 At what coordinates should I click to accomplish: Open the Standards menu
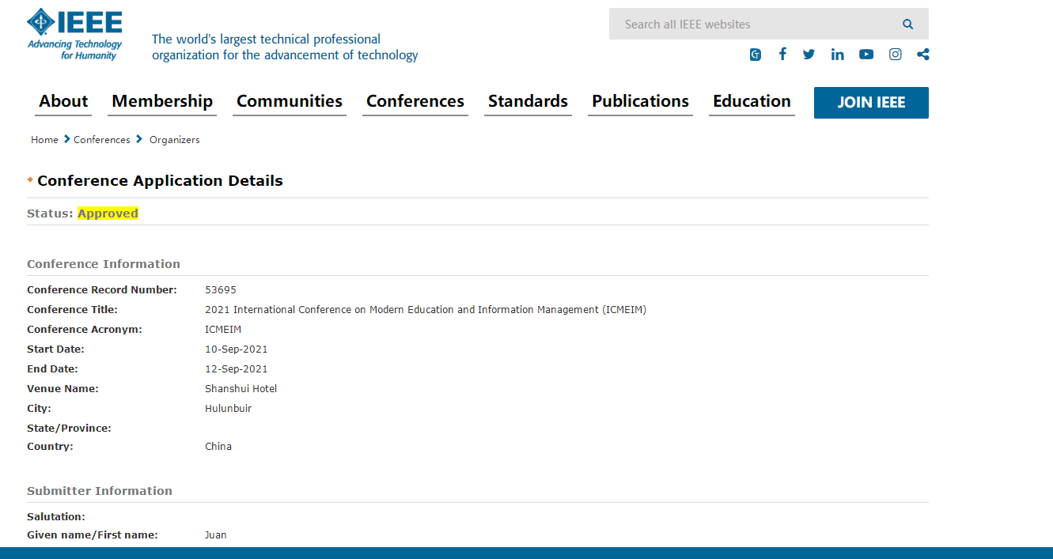click(528, 102)
